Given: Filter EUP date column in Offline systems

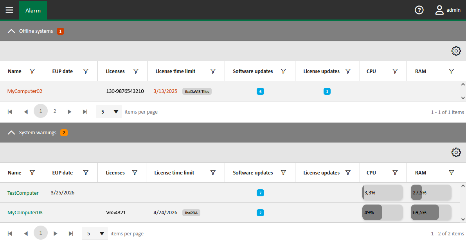Looking at the screenshot, I should (86, 71).
